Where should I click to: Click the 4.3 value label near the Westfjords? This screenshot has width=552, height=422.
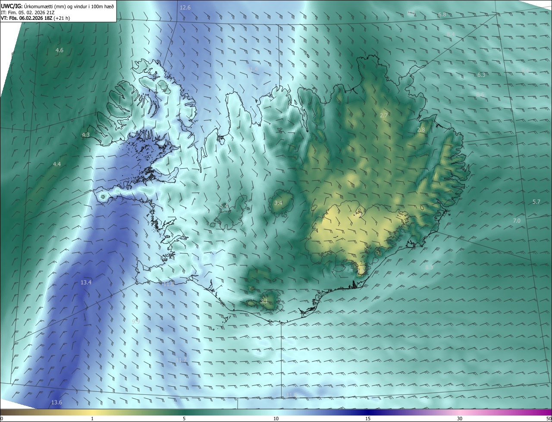click(x=86, y=135)
